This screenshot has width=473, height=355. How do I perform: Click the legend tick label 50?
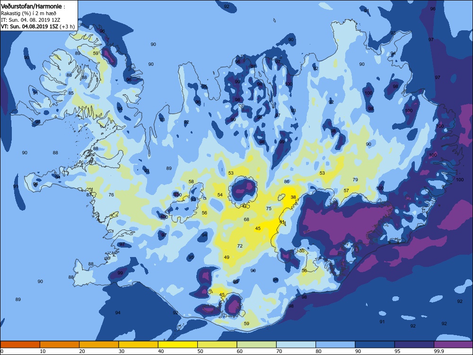click(x=200, y=351)
